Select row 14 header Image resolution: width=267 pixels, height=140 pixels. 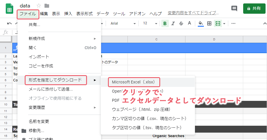tap(6, 129)
